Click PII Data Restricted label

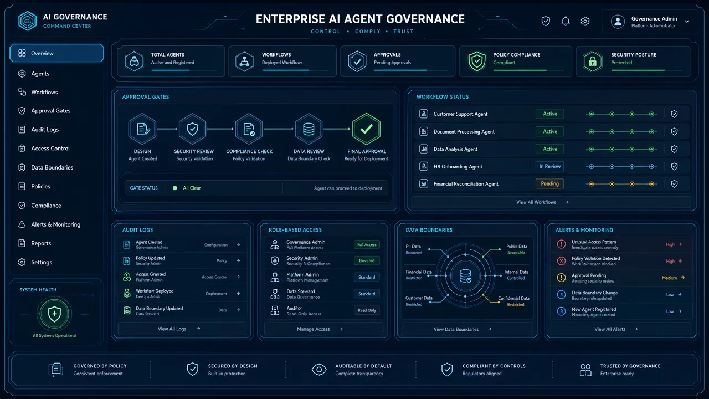coord(414,249)
